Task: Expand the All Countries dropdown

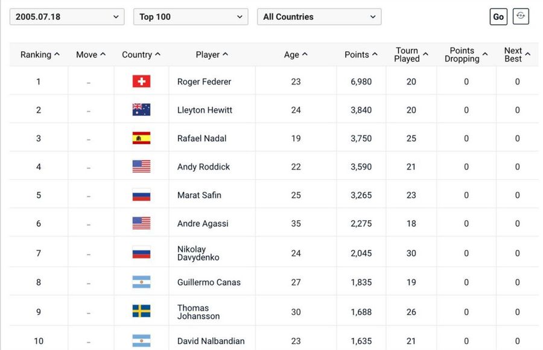Action: [x=319, y=17]
